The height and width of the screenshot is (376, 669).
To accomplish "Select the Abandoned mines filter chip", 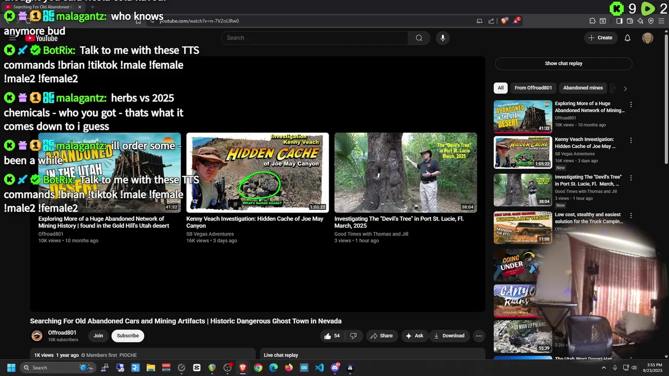I will (583, 88).
